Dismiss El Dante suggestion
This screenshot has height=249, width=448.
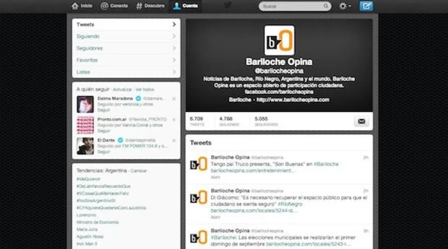[x=174, y=140]
